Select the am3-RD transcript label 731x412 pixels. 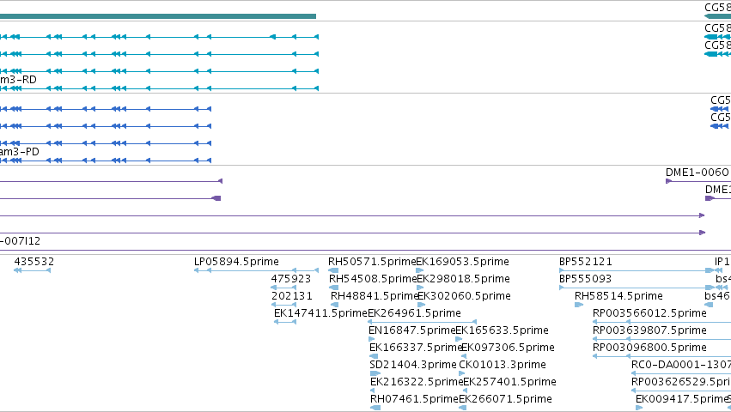[x=18, y=80]
